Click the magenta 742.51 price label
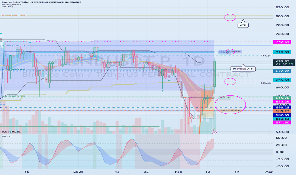This screenshot has width=296, height=175. [x=282, y=42]
